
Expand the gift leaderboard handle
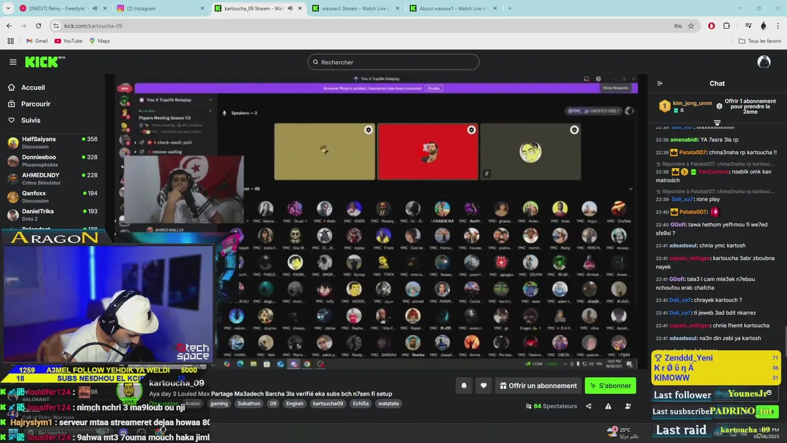[x=717, y=123]
